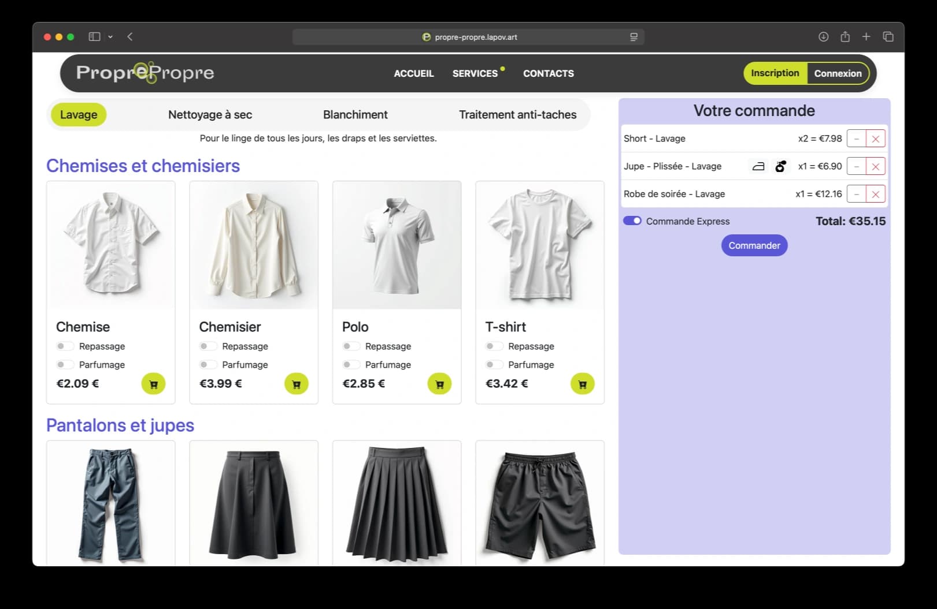Click the PropreProprе logo
Screen dimensions: 937x609
click(145, 73)
